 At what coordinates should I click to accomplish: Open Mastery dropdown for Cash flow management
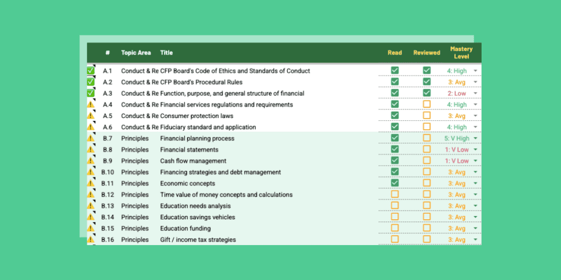(x=476, y=161)
